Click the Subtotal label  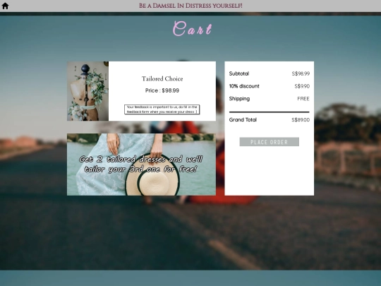(x=239, y=73)
